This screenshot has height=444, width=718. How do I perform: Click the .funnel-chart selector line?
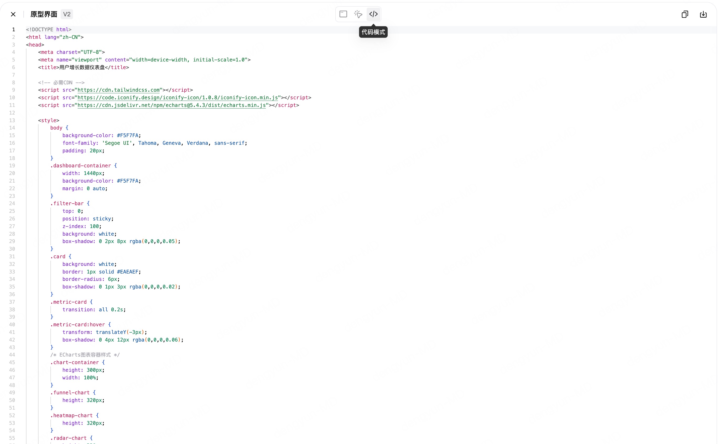pos(73,393)
